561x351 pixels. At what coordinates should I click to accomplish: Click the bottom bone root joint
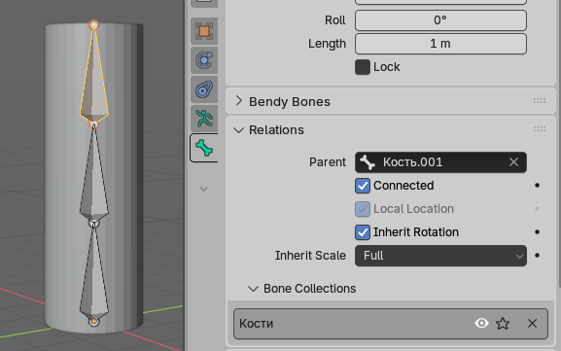tap(94, 321)
